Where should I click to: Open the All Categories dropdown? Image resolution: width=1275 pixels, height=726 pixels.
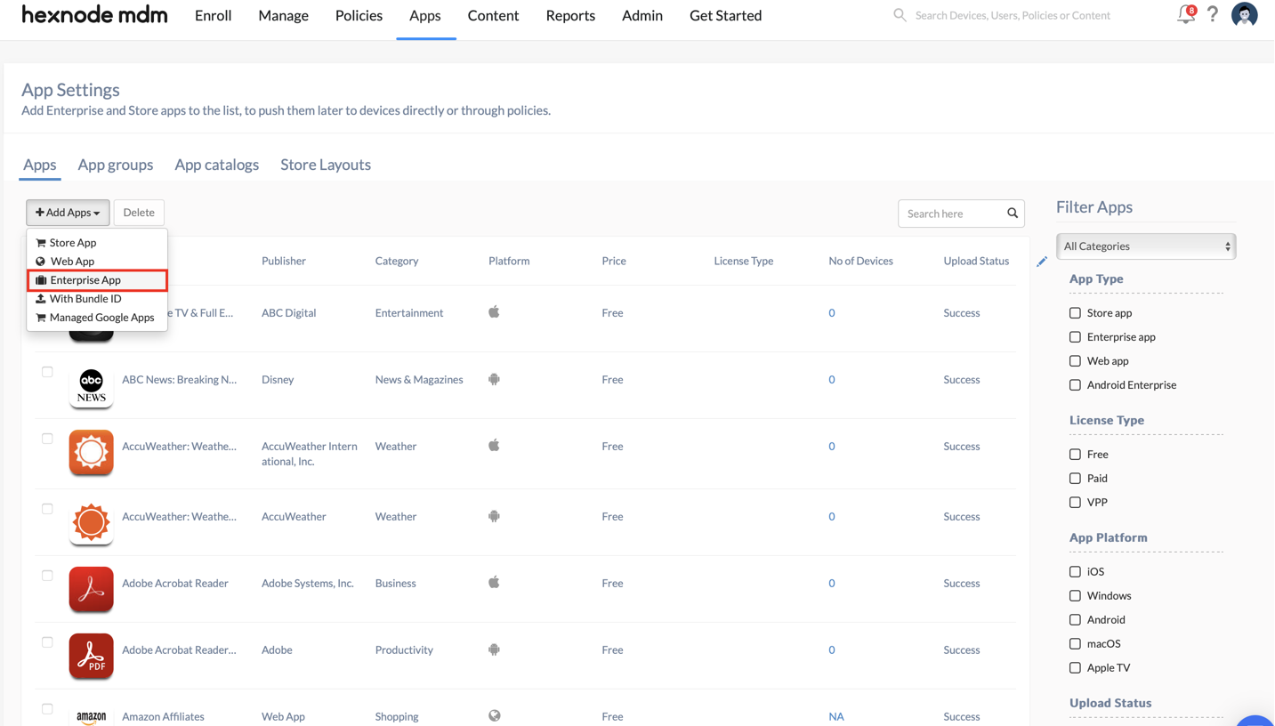point(1146,246)
